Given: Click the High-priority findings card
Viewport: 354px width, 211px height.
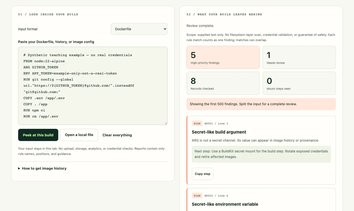Looking at the screenshot, I should (x=223, y=57).
